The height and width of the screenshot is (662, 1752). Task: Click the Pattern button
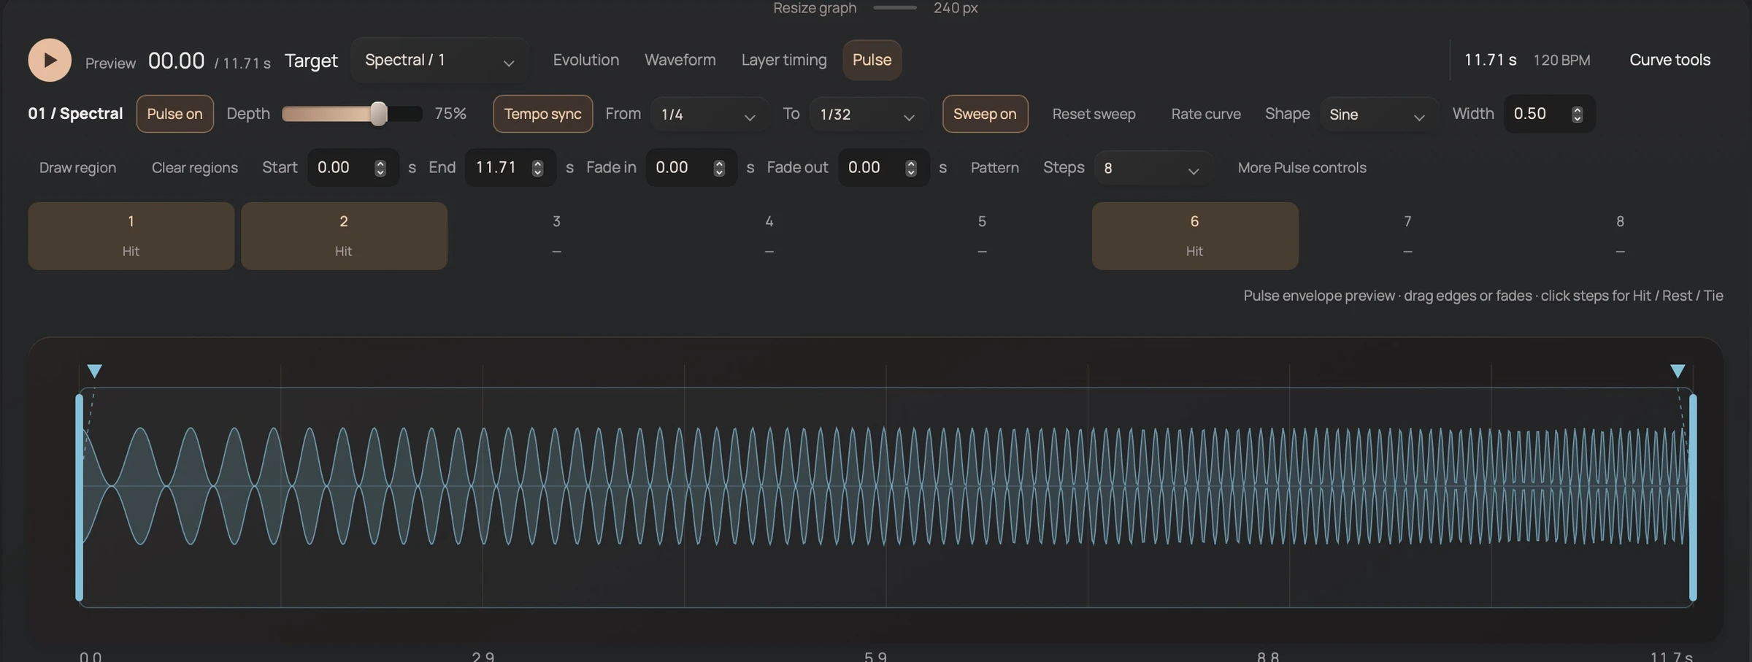tap(995, 168)
